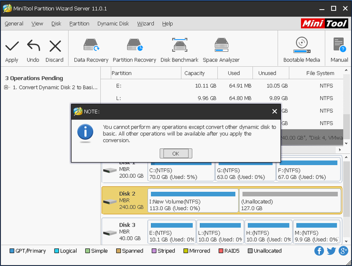Screen dimensions: 352x266
Task: Click Mirrored legend color swatch
Action: (186, 251)
